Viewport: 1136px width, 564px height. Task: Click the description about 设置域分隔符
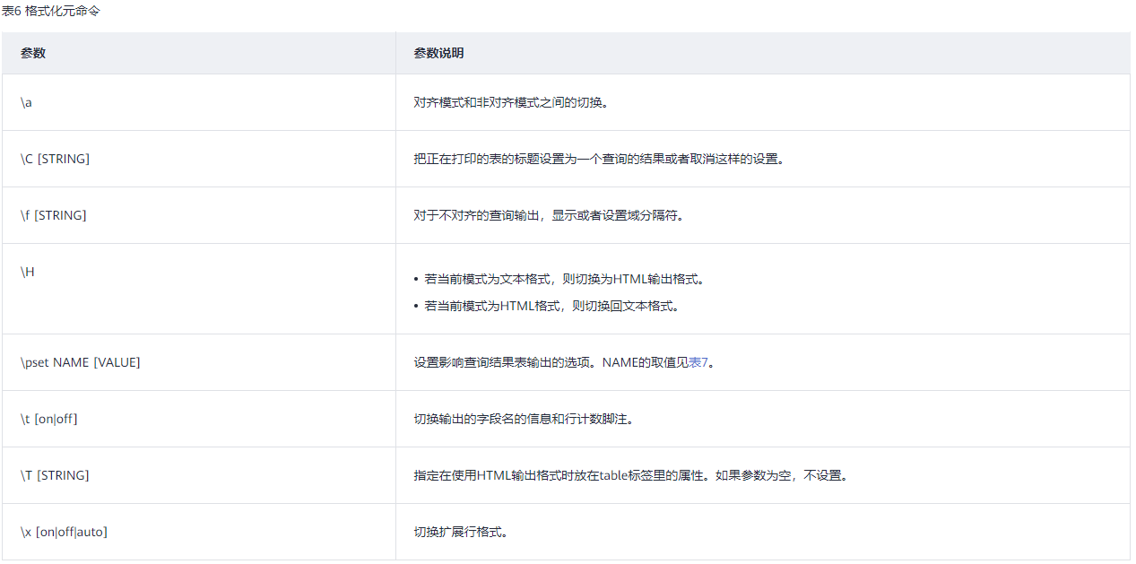(x=550, y=215)
